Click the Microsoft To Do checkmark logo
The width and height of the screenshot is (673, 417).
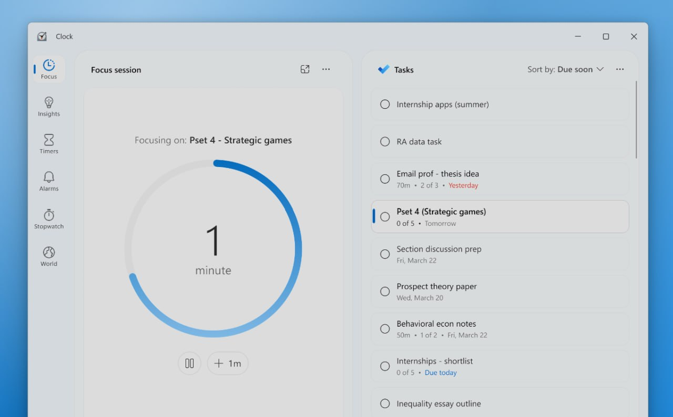383,69
